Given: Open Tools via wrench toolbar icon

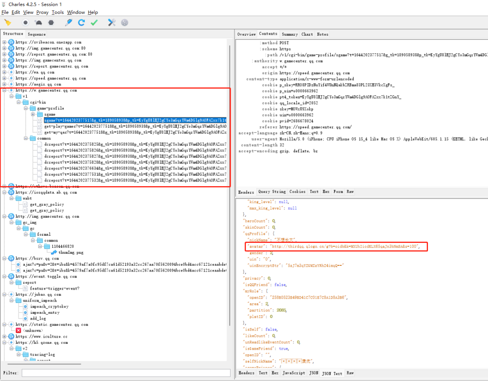Looking at the screenshot, I should click(112, 22).
